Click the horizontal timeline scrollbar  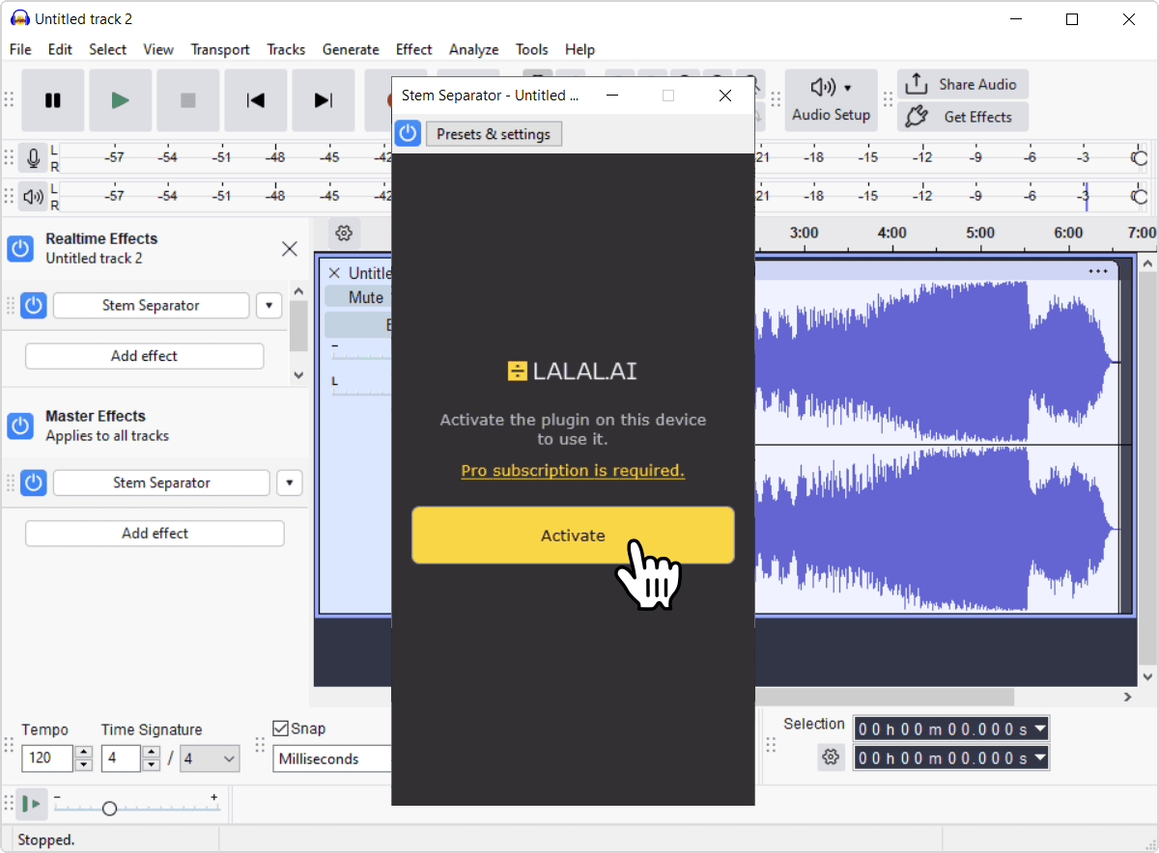pos(884,697)
